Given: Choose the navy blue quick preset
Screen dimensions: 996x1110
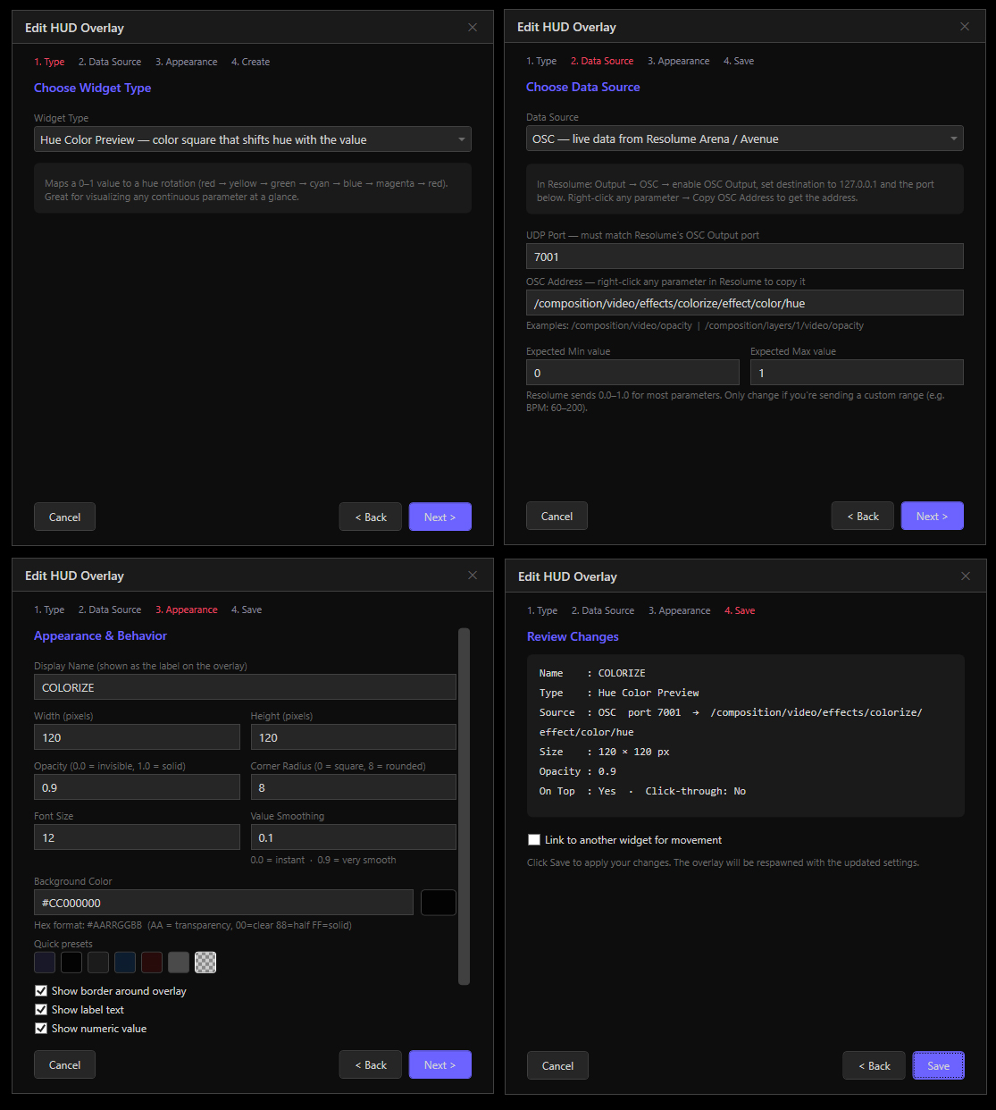Looking at the screenshot, I should pos(124,962).
